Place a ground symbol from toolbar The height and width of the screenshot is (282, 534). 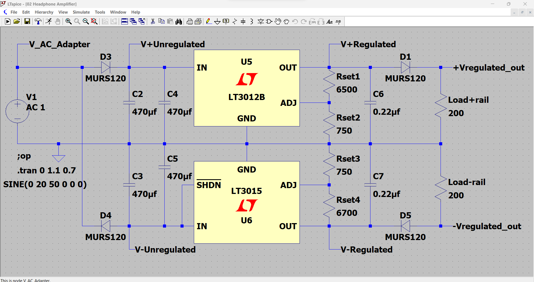point(217,21)
